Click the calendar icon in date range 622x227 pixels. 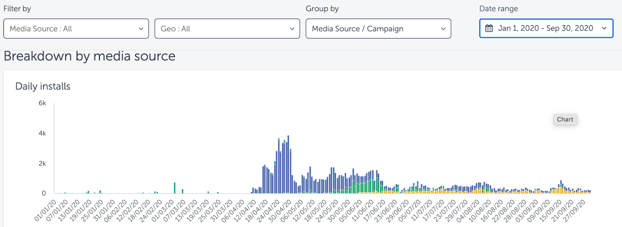pos(489,28)
